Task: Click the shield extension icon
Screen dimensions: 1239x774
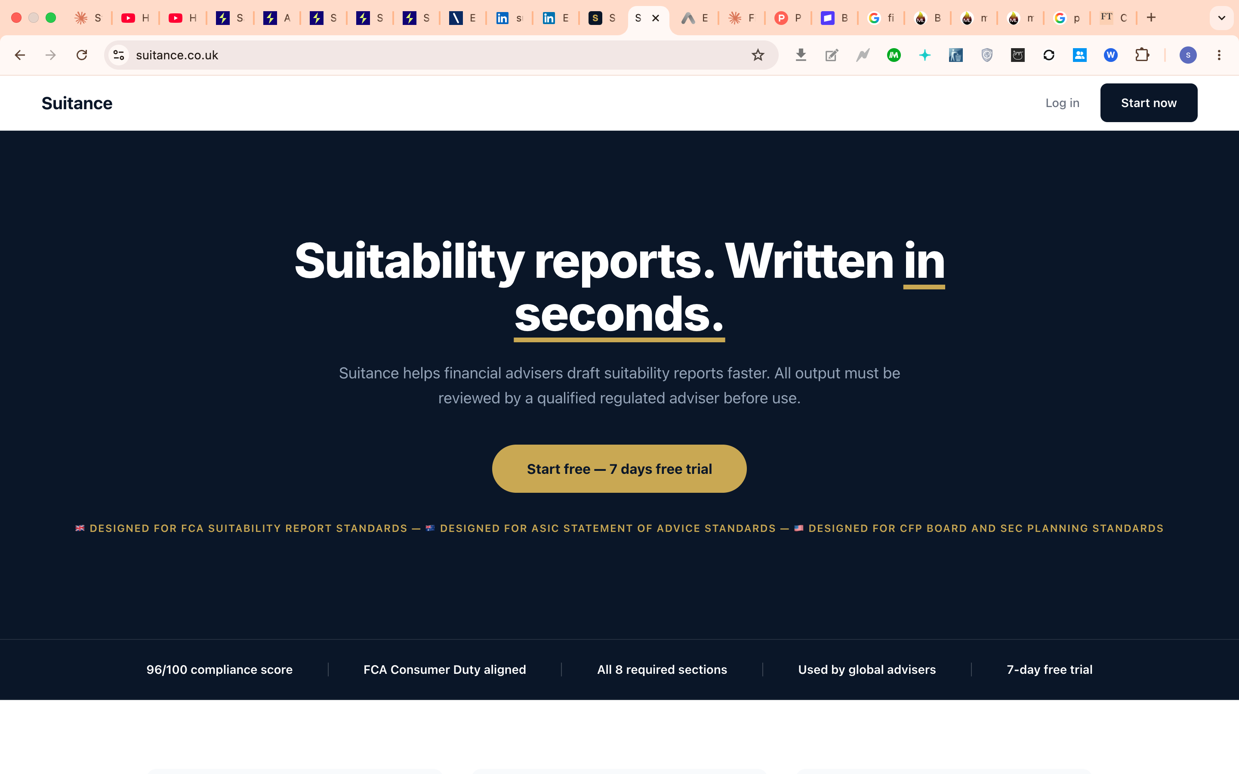Action: tap(986, 55)
